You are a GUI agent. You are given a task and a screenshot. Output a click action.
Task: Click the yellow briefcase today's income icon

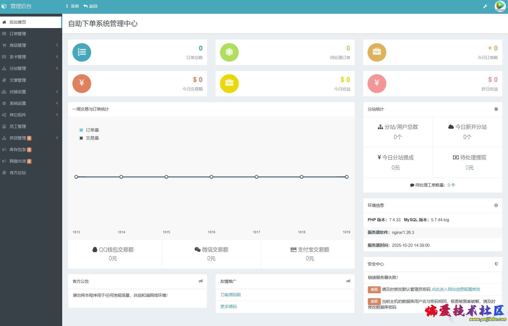tap(229, 84)
